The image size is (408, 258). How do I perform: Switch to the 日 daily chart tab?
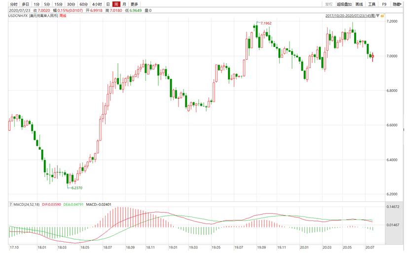tap(108, 4)
